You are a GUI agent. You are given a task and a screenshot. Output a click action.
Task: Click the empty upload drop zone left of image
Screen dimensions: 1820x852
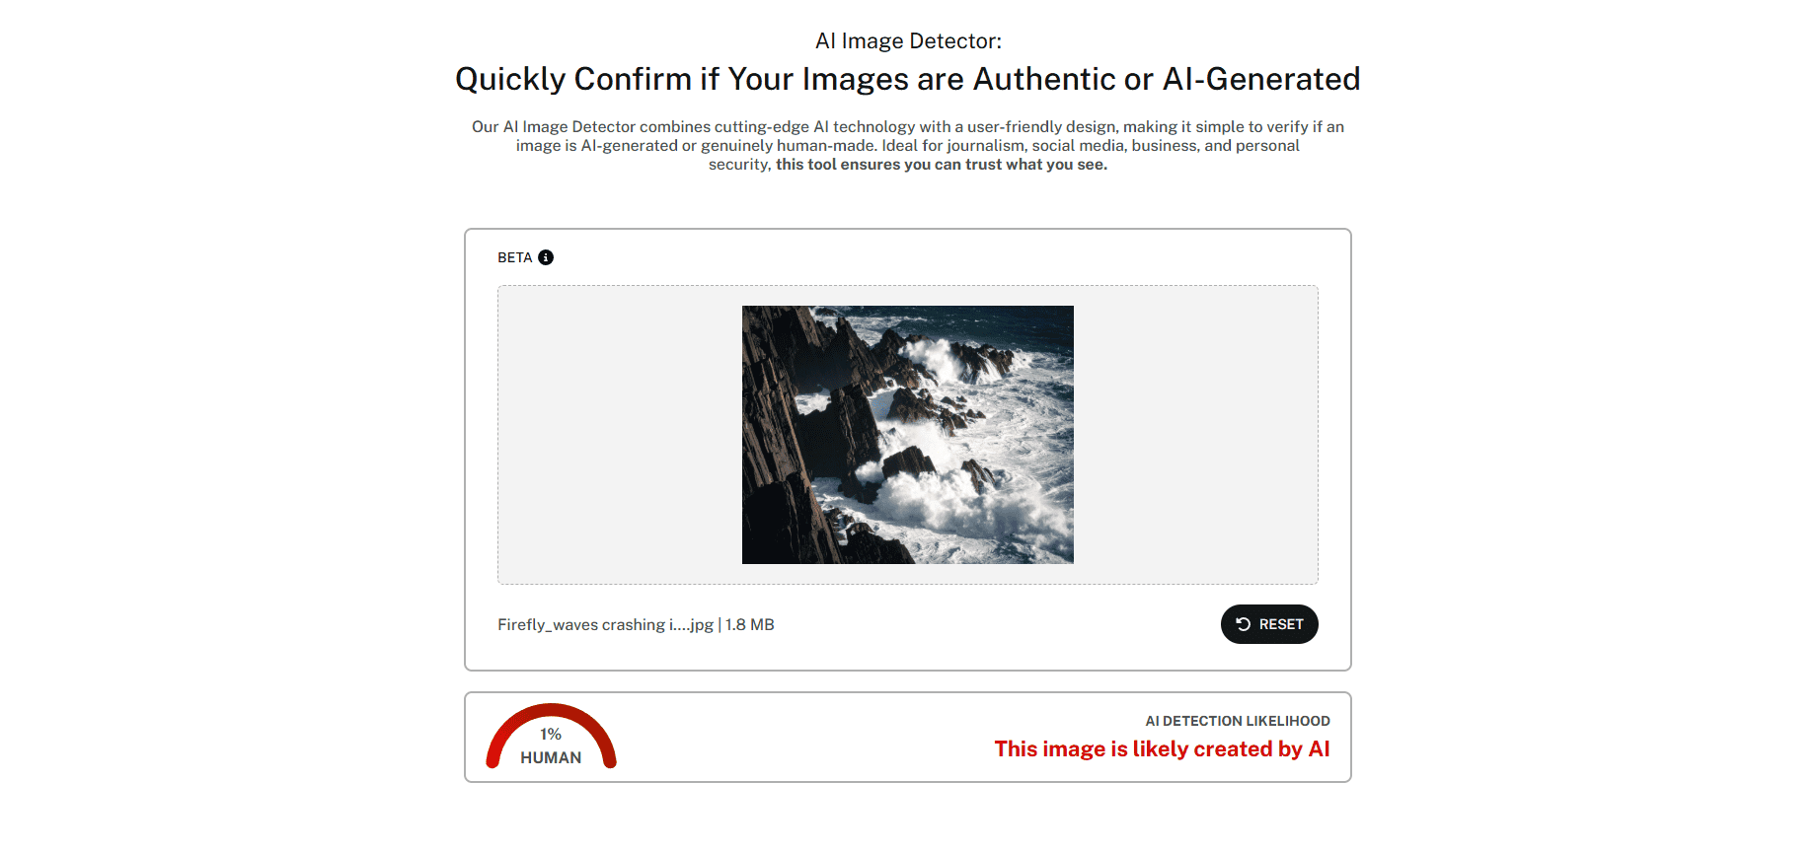point(620,435)
